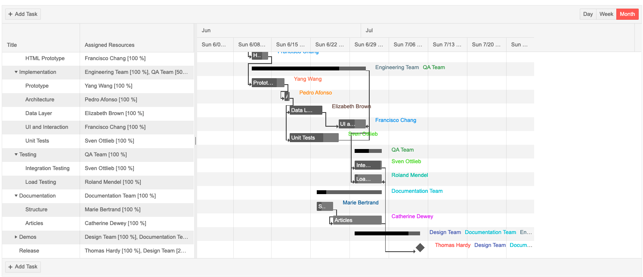Select the Unit Tests task bar

tap(314, 138)
